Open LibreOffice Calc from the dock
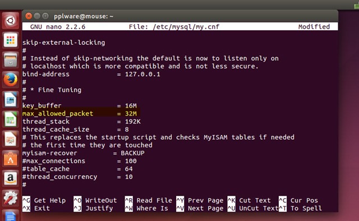 [10, 119]
